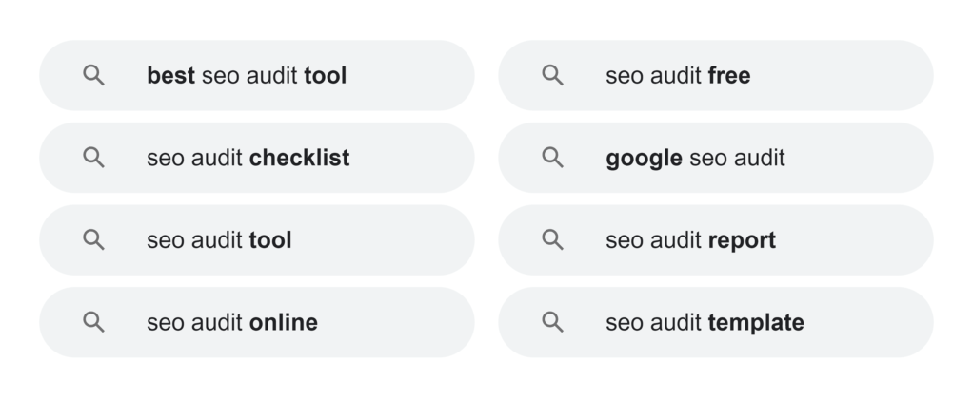
Task: Click the magnifier icon next to 'seo audit template'
Action: click(x=552, y=322)
